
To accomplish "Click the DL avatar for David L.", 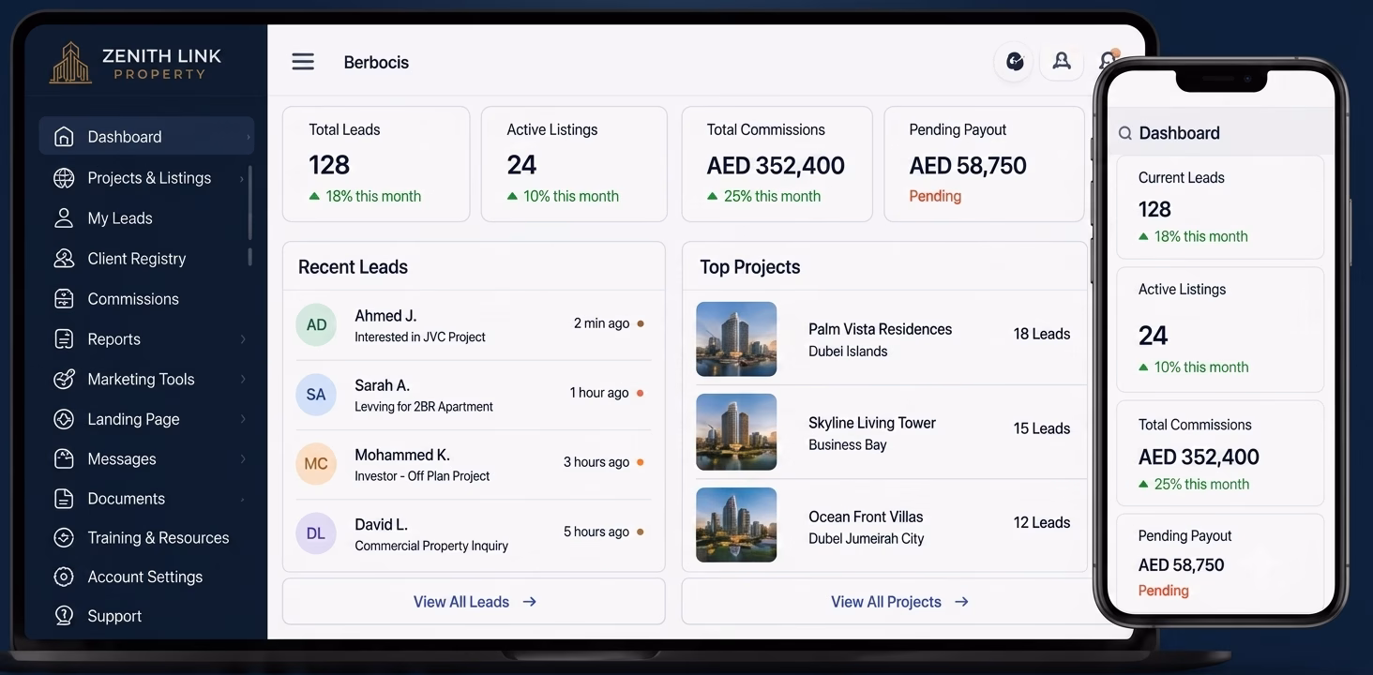I will coord(316,533).
